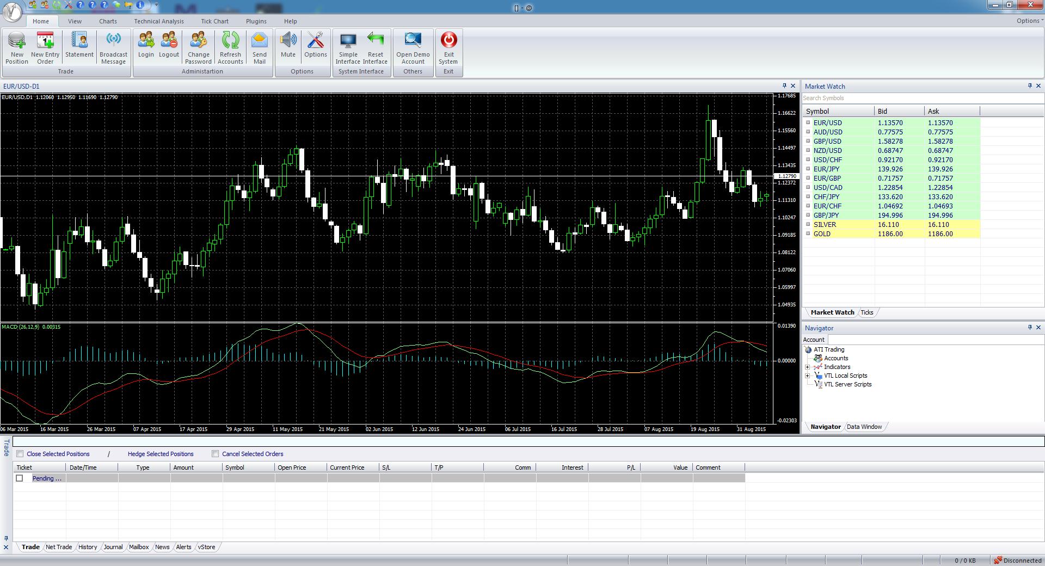Switch to the Ticks tab
Viewport: 1045px width, 566px height.
[x=867, y=312]
